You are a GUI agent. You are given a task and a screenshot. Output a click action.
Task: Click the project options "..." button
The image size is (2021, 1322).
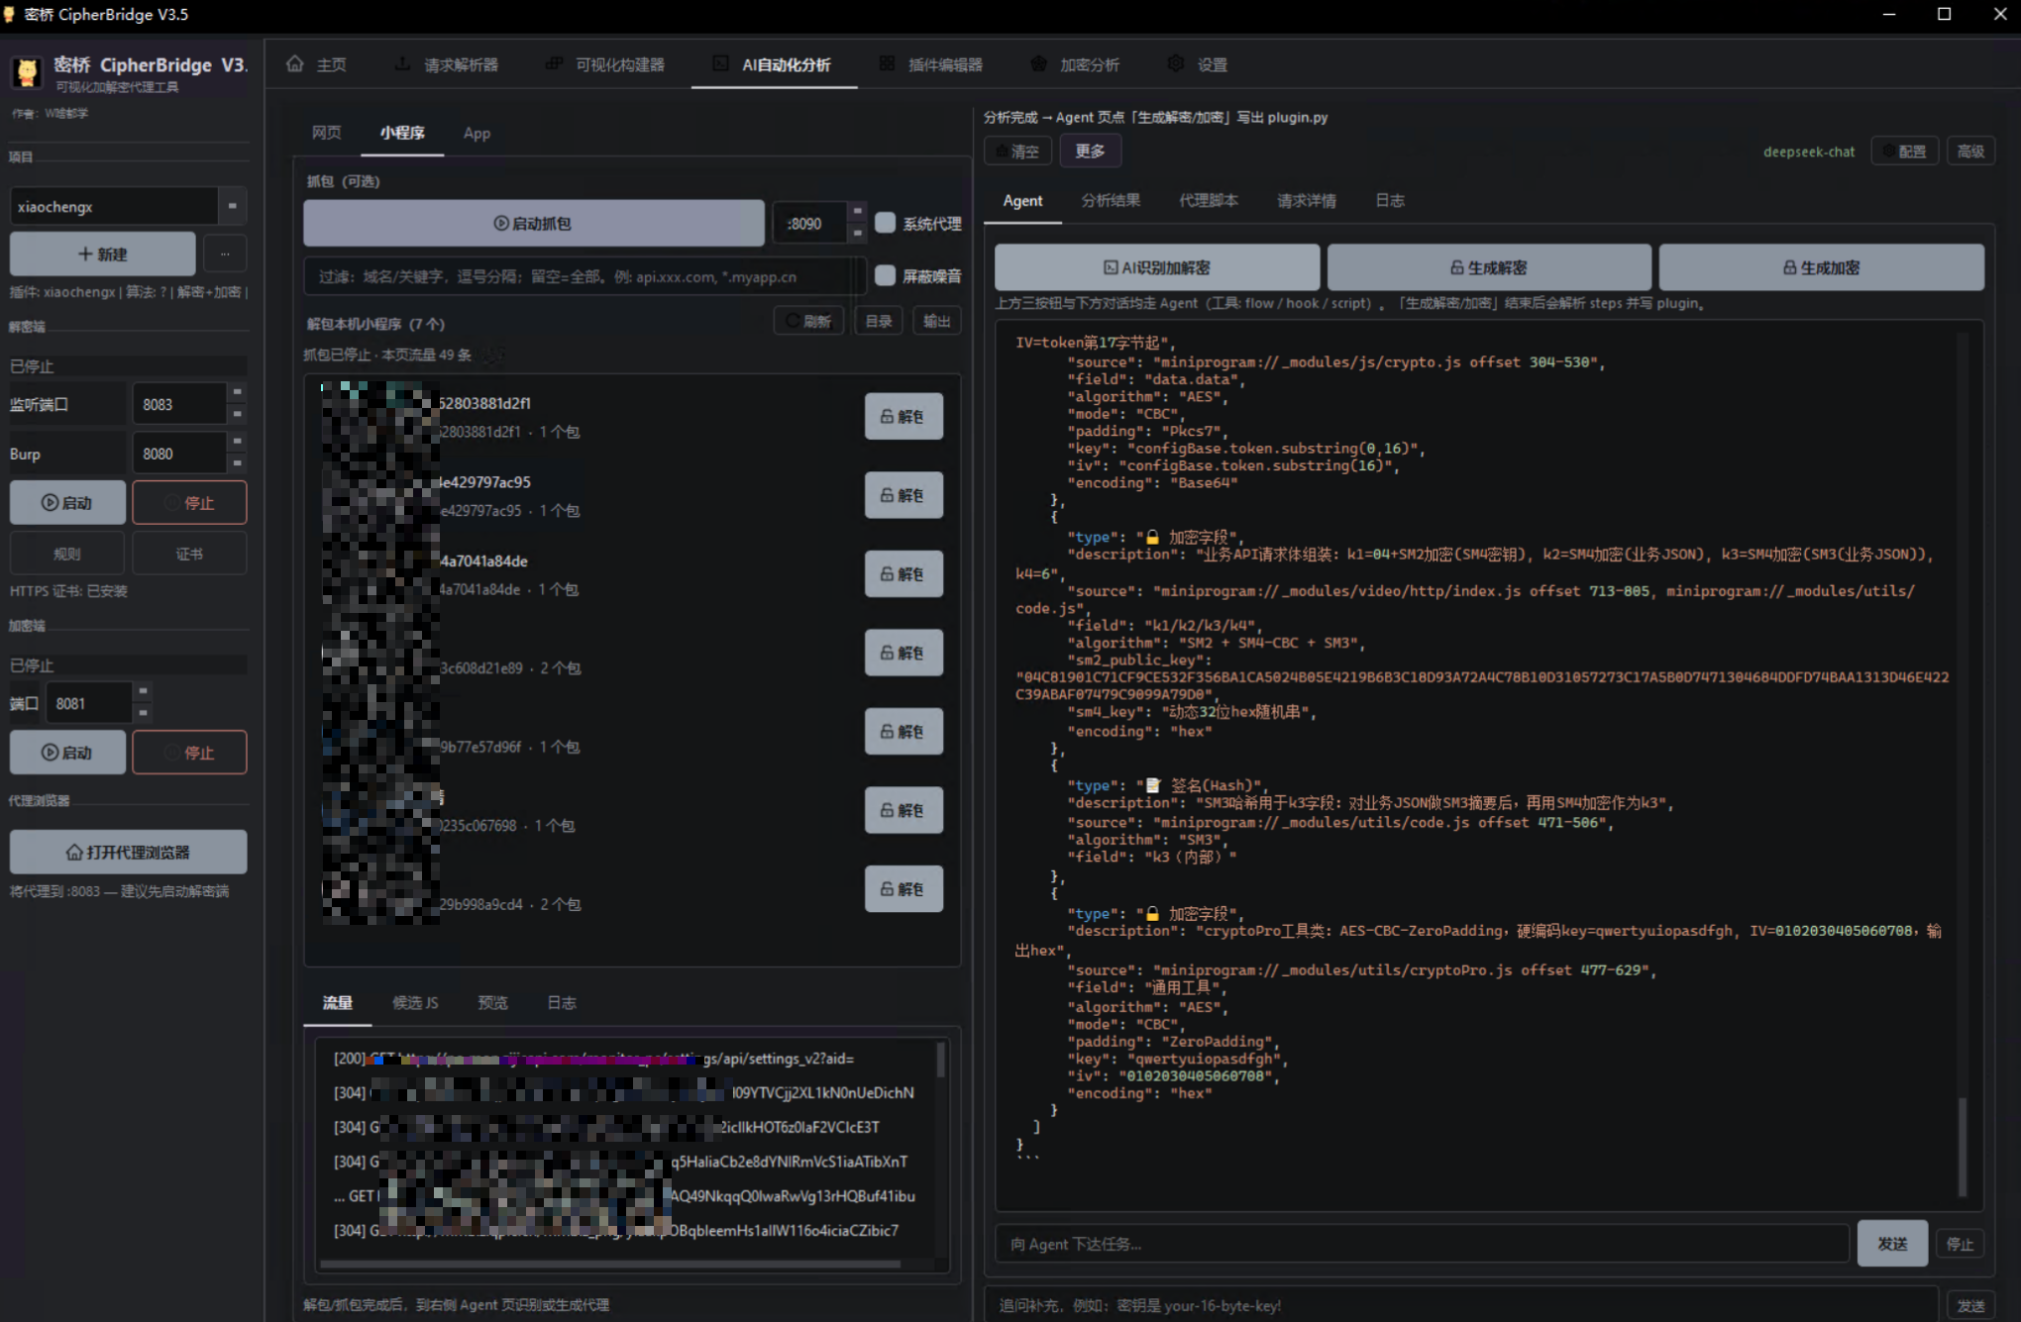tap(225, 254)
